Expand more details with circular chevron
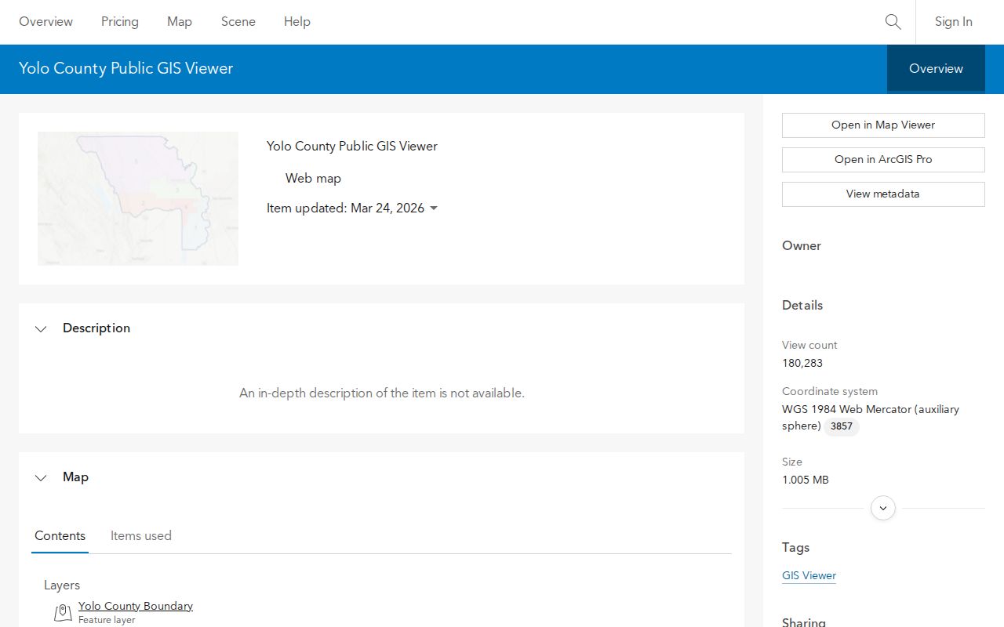1004x627 pixels. [883, 508]
